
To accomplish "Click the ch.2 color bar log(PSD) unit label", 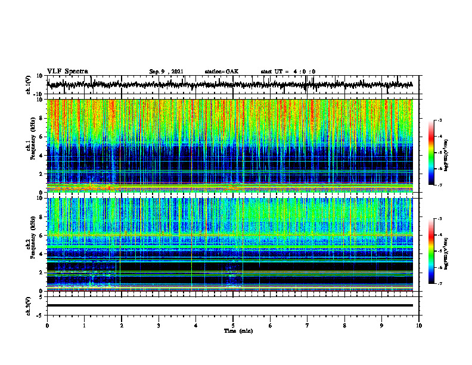I will click(446, 253).
